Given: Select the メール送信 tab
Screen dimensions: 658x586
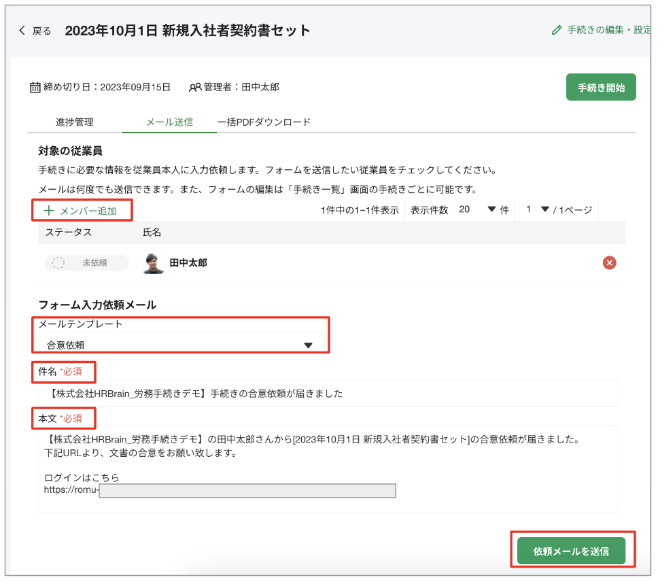Looking at the screenshot, I should (x=172, y=122).
